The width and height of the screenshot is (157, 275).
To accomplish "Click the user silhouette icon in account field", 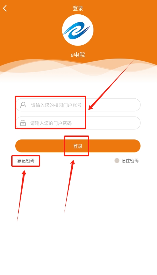I will pos(23,105).
